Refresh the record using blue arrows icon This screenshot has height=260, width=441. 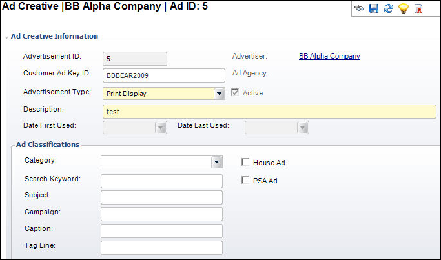[389, 8]
